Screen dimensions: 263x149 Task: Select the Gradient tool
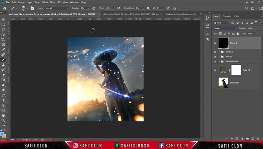3,80
